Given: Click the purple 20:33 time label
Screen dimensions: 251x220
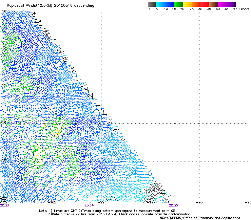Looking at the screenshot, I should coord(5,205).
